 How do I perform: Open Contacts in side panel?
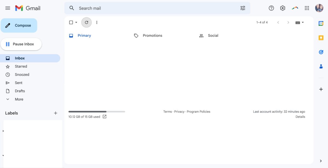(x=321, y=66)
